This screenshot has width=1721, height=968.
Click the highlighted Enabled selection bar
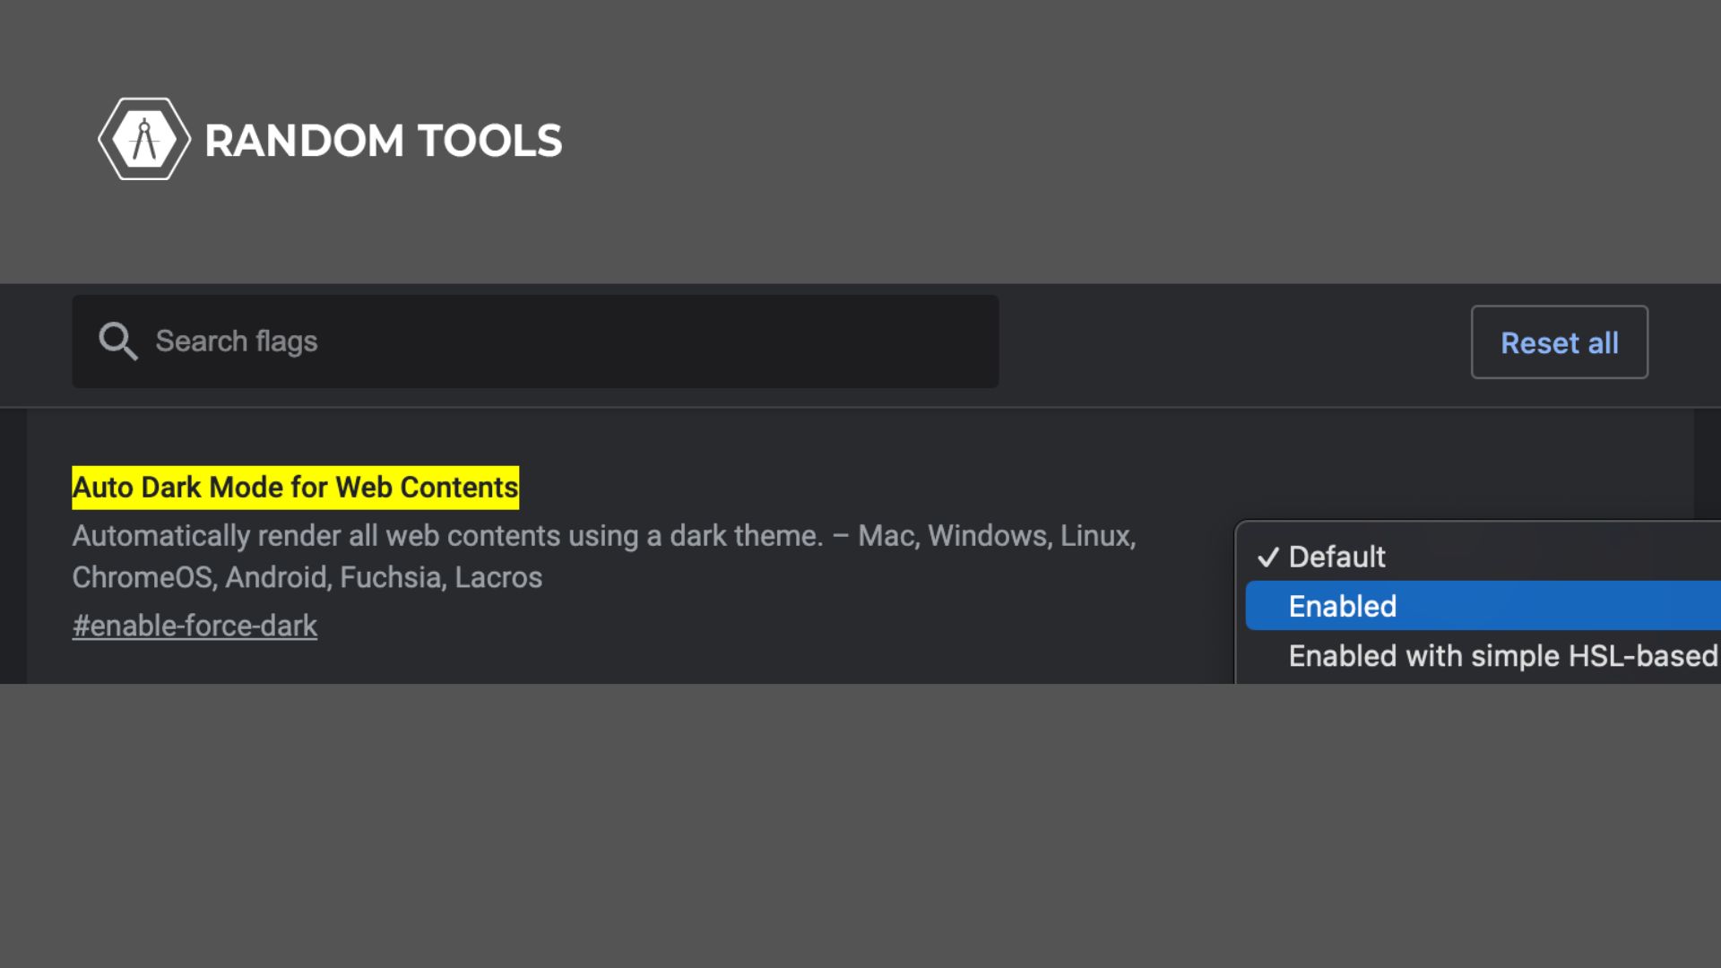pos(1479,605)
